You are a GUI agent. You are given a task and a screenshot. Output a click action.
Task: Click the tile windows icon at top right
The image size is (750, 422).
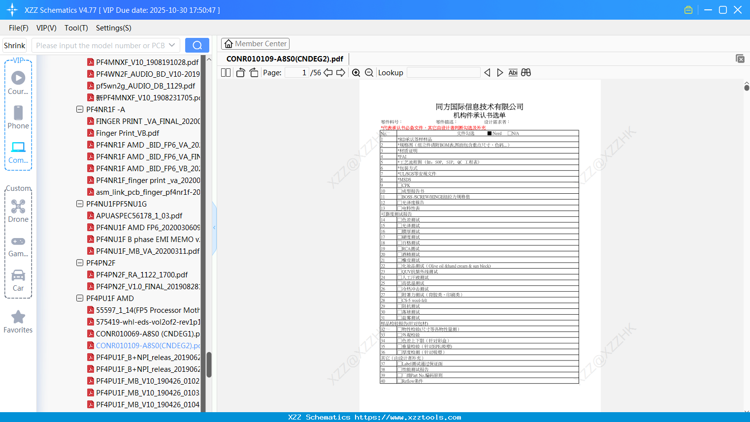pos(740,59)
